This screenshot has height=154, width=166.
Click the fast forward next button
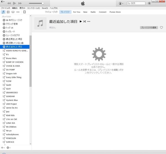[x=20, y=3]
